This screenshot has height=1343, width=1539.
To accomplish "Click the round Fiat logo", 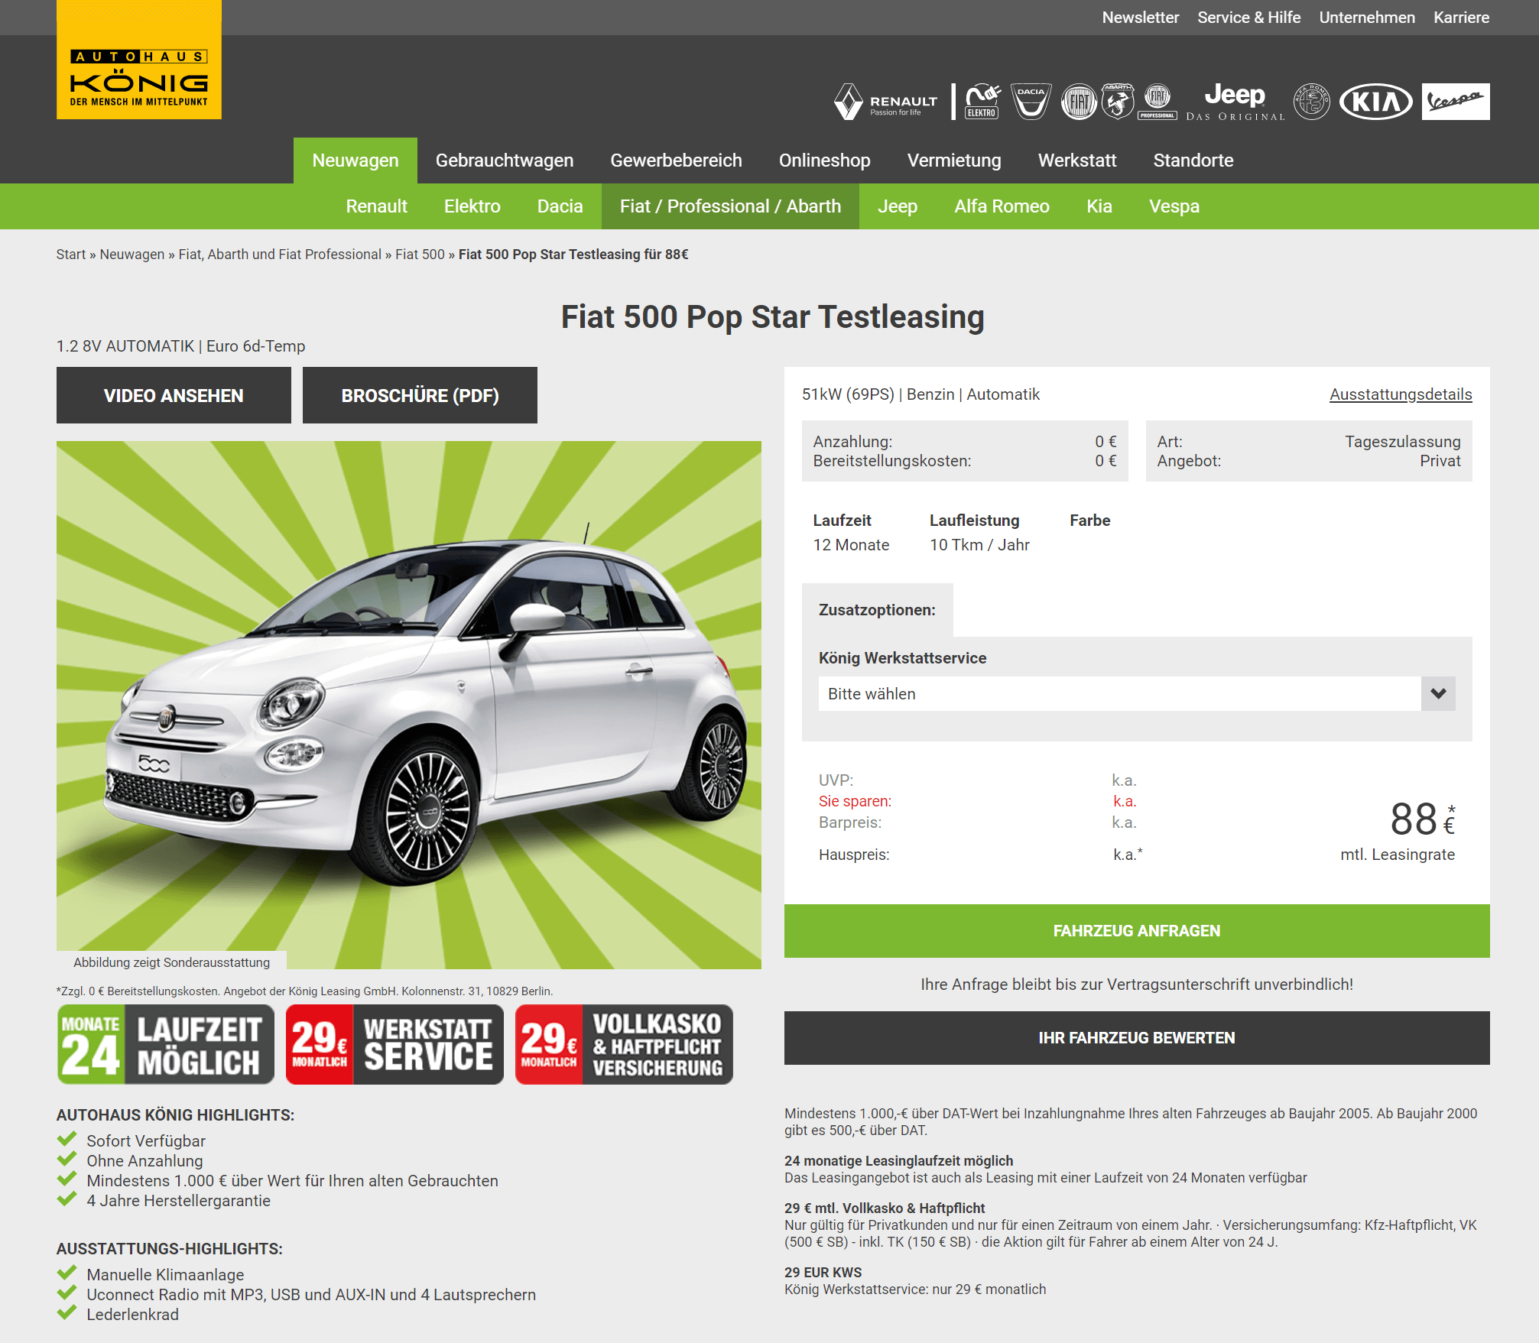I will click(x=1079, y=102).
